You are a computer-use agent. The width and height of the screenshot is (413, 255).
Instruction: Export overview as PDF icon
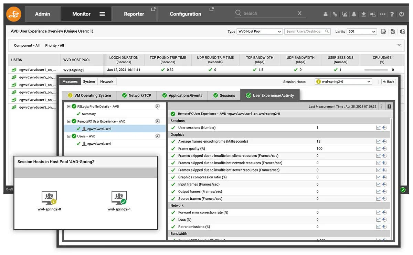coord(393,32)
